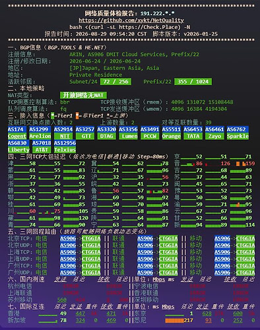This screenshot has height=330, width=260.
Task: Click the AS3491 PCCW badge
Action: pyautogui.click(x=150, y=133)
